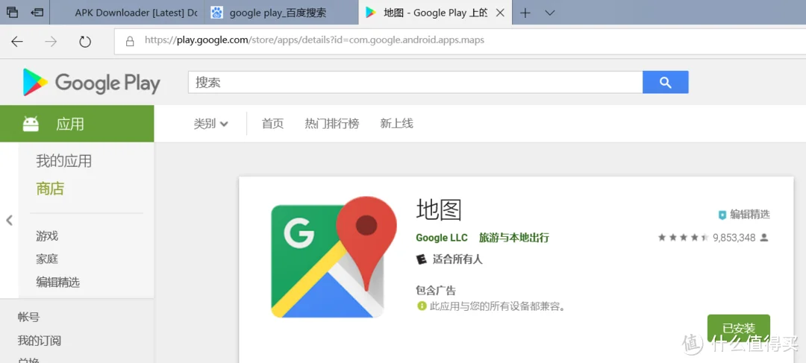Focus the play.google.com address bar
This screenshot has height=363, width=806.
(x=460, y=40)
